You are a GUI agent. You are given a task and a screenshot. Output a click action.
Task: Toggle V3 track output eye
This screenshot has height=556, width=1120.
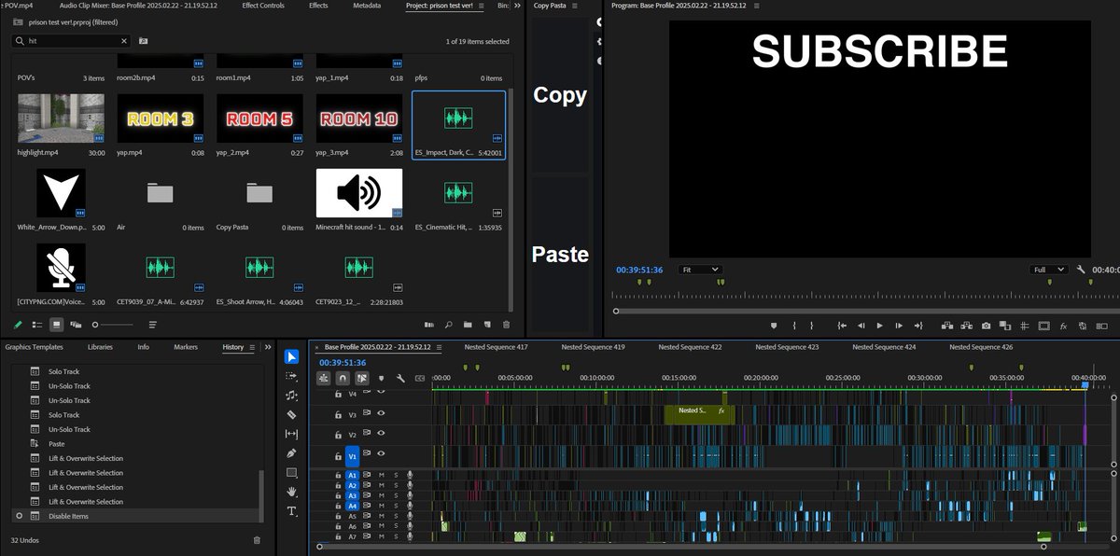click(x=381, y=413)
